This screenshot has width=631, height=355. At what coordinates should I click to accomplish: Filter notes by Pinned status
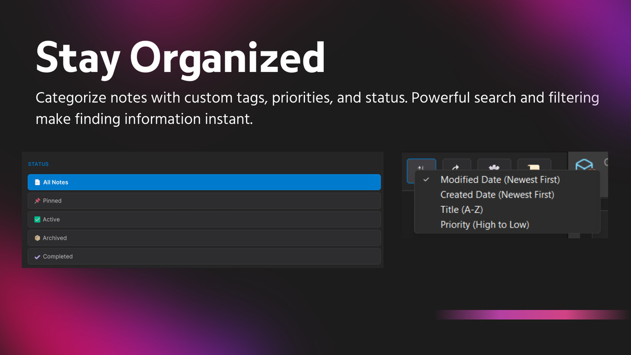(x=204, y=201)
